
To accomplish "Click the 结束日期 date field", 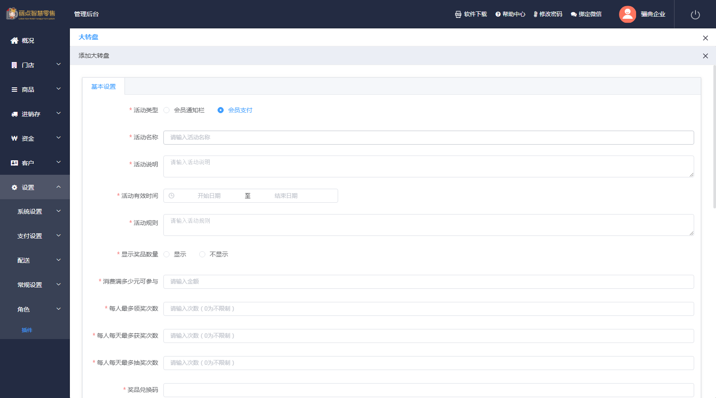I will pos(286,196).
